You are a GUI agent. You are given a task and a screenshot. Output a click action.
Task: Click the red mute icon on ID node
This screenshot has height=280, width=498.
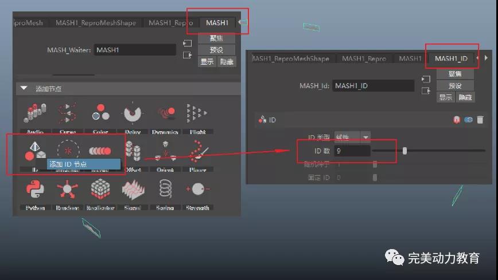point(457,120)
